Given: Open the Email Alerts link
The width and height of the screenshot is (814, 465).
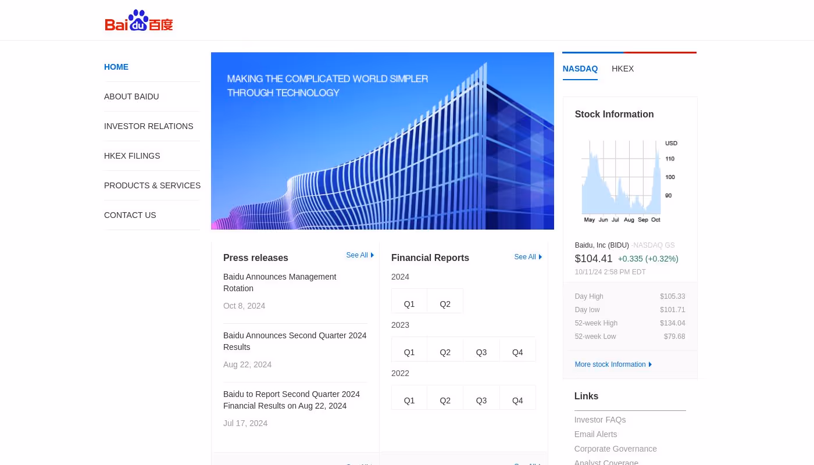Looking at the screenshot, I should 595,434.
